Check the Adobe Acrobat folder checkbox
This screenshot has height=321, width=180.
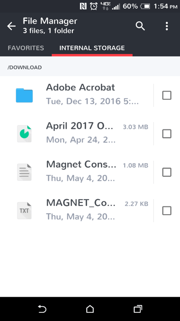click(166, 96)
